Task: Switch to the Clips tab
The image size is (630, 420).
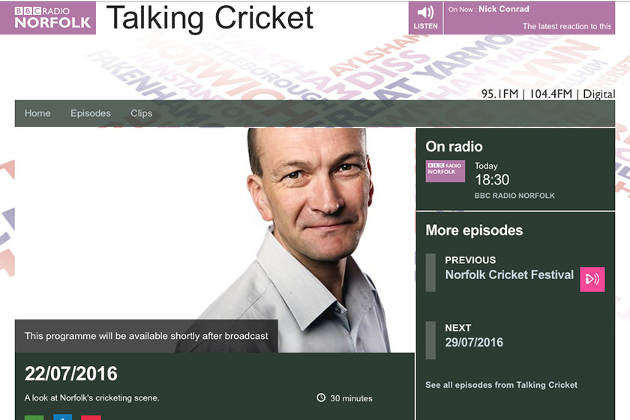Action: (142, 113)
